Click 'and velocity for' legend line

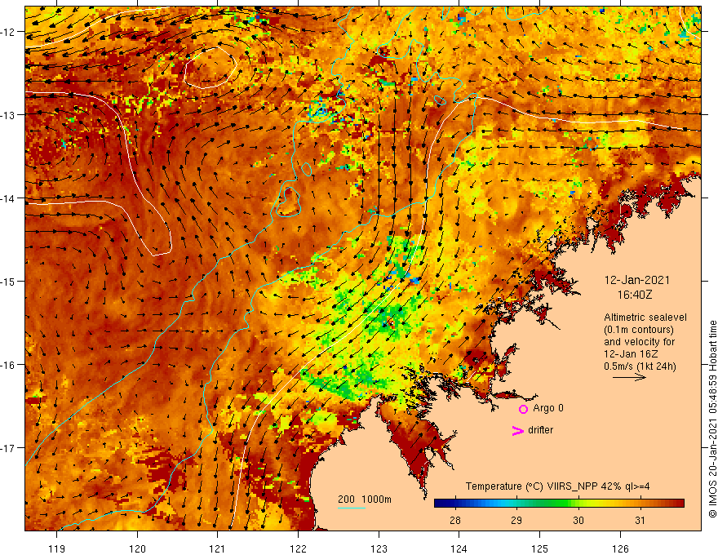[639, 342]
